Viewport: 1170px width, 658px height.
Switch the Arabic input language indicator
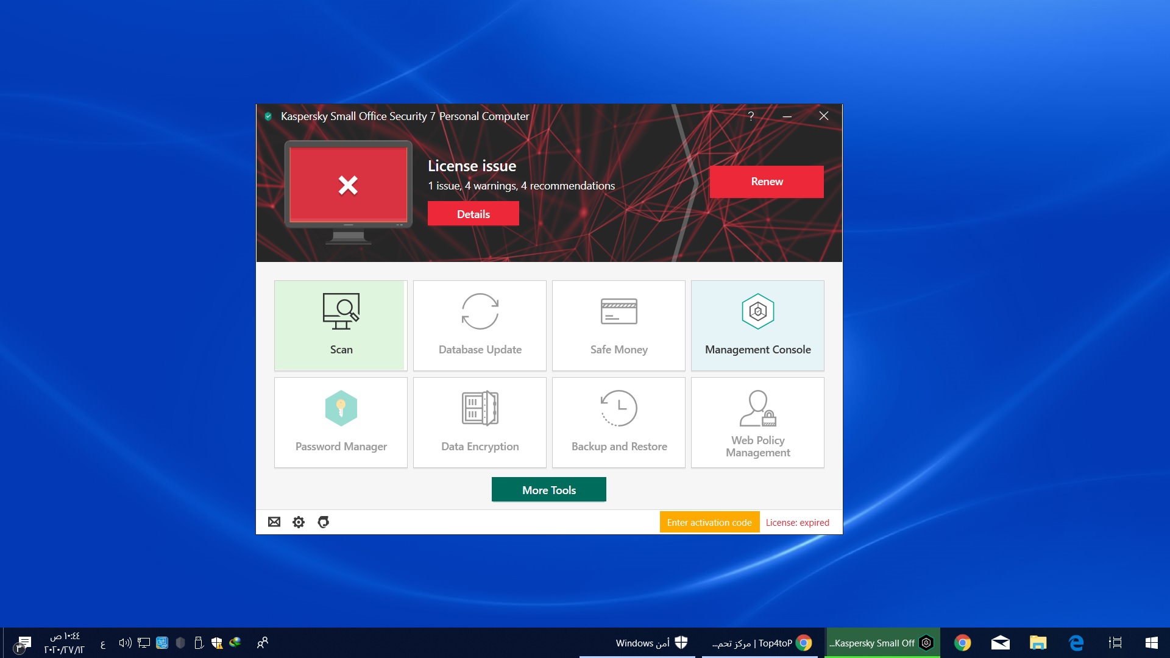click(102, 643)
